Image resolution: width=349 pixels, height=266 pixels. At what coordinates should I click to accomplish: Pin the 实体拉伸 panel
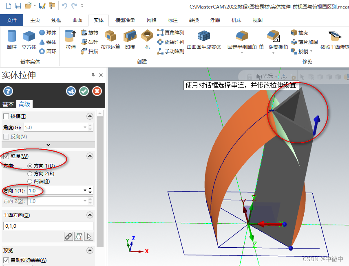pos(93,75)
